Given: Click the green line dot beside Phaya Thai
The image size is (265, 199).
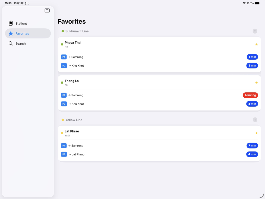Looking at the screenshot, I should click(x=62, y=45).
